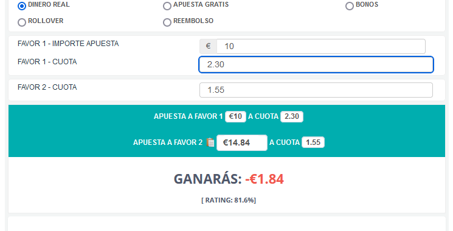The height and width of the screenshot is (231, 453).
Task: Click the red -€1.84 result amount
Action: coord(265,179)
